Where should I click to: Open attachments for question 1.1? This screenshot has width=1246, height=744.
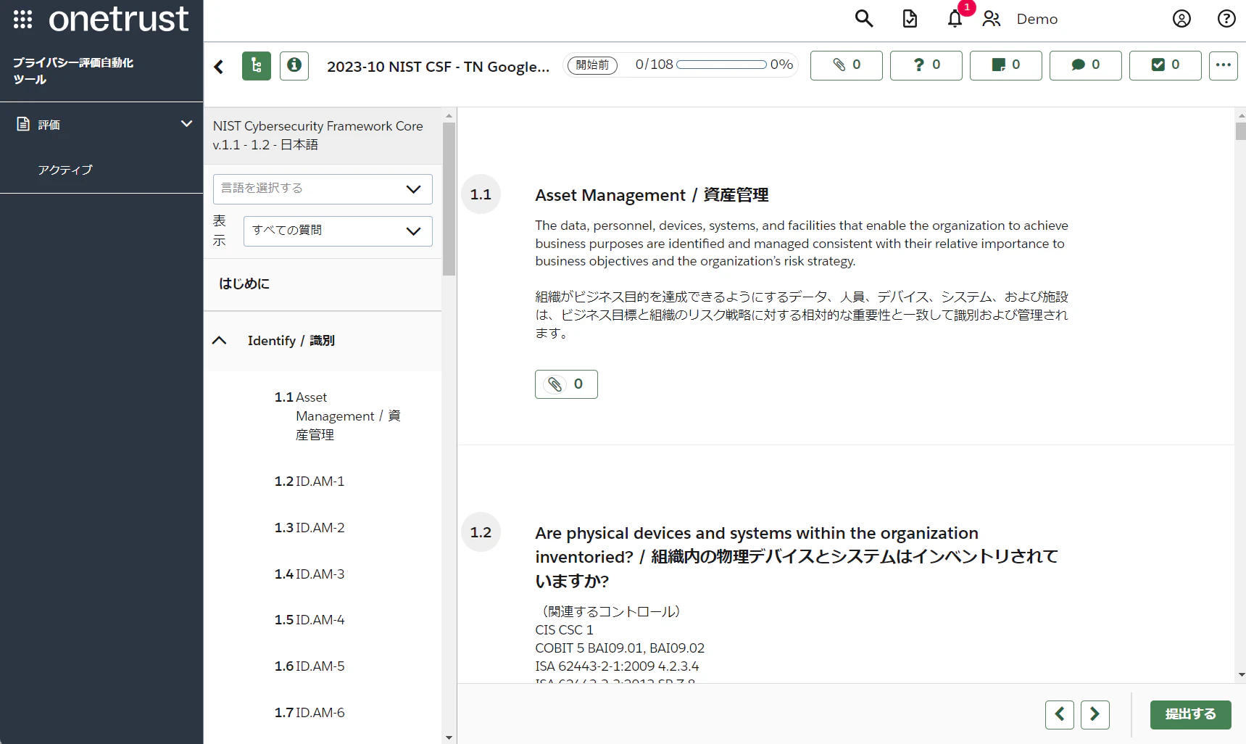point(566,384)
